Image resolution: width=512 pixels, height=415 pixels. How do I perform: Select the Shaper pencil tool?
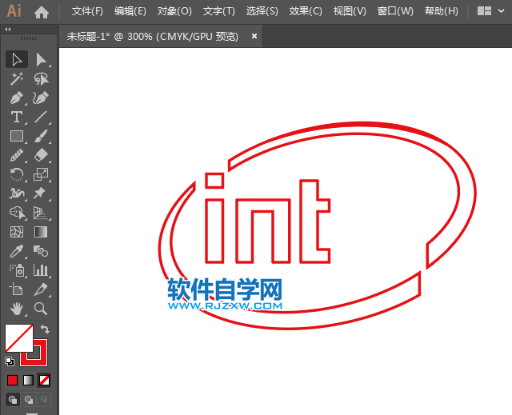[17, 155]
